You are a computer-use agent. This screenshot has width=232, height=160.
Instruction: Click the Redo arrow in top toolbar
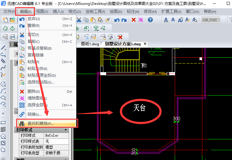[124, 20]
